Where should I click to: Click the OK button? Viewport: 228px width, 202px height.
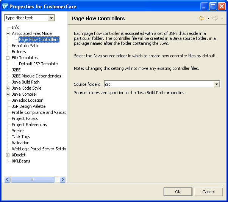click(x=178, y=192)
